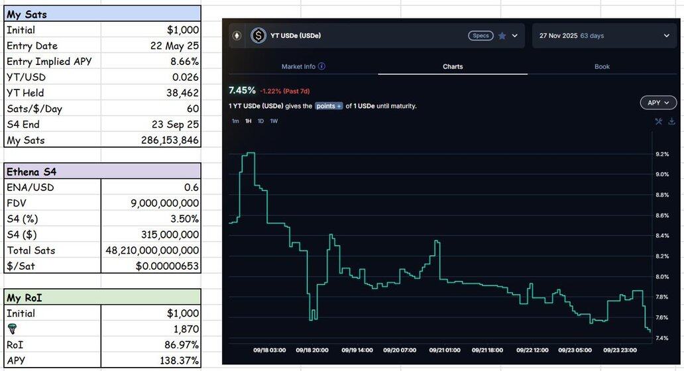
Task: Open the APY chart type dropdown
Action: click(x=658, y=103)
